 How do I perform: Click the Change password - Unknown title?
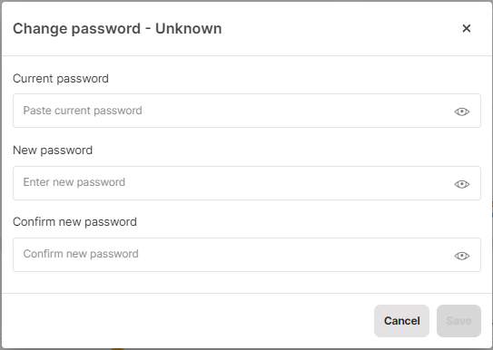(117, 29)
